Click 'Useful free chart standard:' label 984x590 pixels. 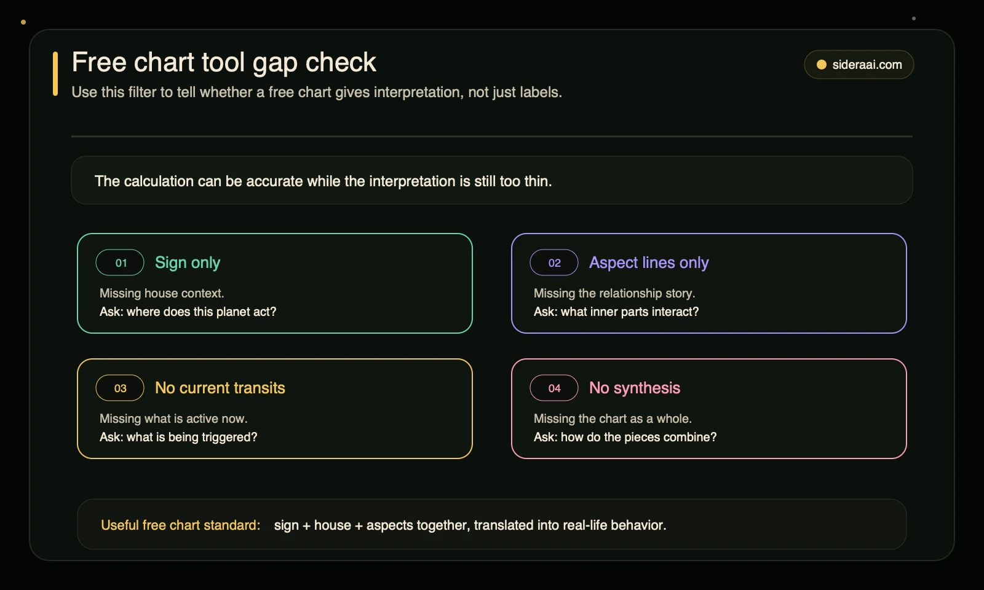(181, 525)
